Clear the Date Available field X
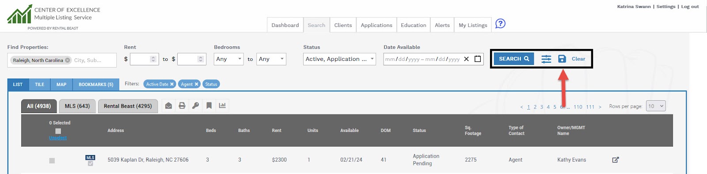This screenshot has height=174, width=707. pos(466,59)
